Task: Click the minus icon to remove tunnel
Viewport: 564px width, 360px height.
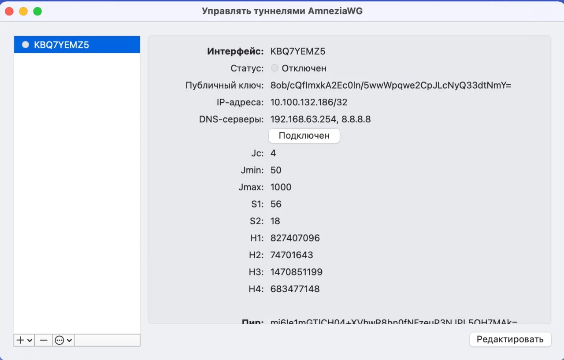Action: (43, 340)
